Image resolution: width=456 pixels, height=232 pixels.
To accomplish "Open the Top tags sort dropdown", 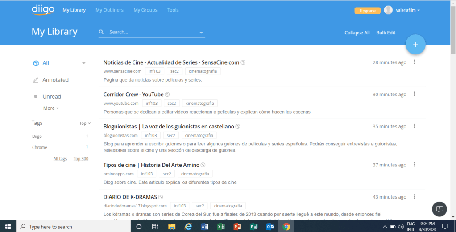I will [85, 123].
